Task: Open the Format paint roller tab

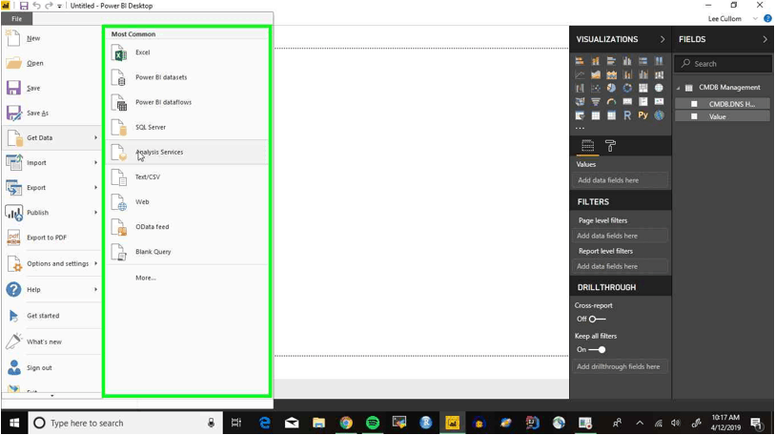Action: point(610,146)
